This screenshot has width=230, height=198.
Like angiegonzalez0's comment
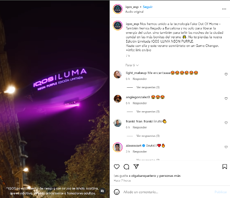click(x=226, y=99)
